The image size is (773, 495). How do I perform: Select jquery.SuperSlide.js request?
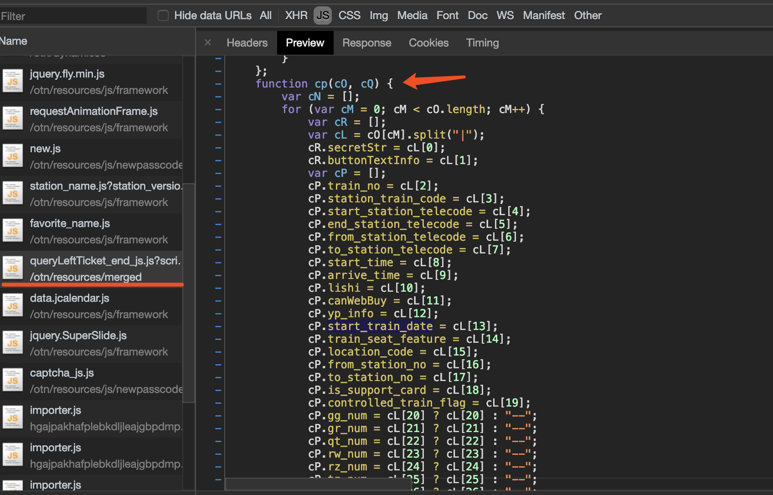91,344
